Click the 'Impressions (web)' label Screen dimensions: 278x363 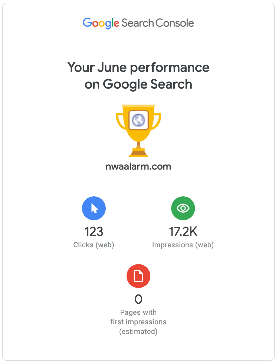tap(183, 245)
